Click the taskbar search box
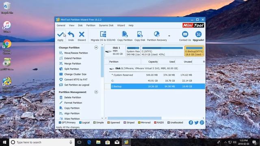The image size is (260, 146). [x=42, y=142]
